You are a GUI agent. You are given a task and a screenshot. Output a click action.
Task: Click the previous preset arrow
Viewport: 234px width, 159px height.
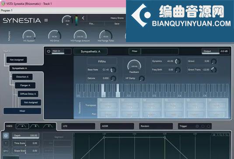pyautogui.click(x=83, y=18)
